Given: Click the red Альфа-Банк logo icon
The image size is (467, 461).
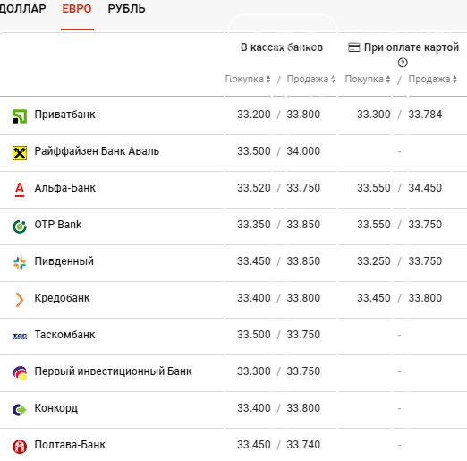Looking at the screenshot, I should (x=20, y=190).
